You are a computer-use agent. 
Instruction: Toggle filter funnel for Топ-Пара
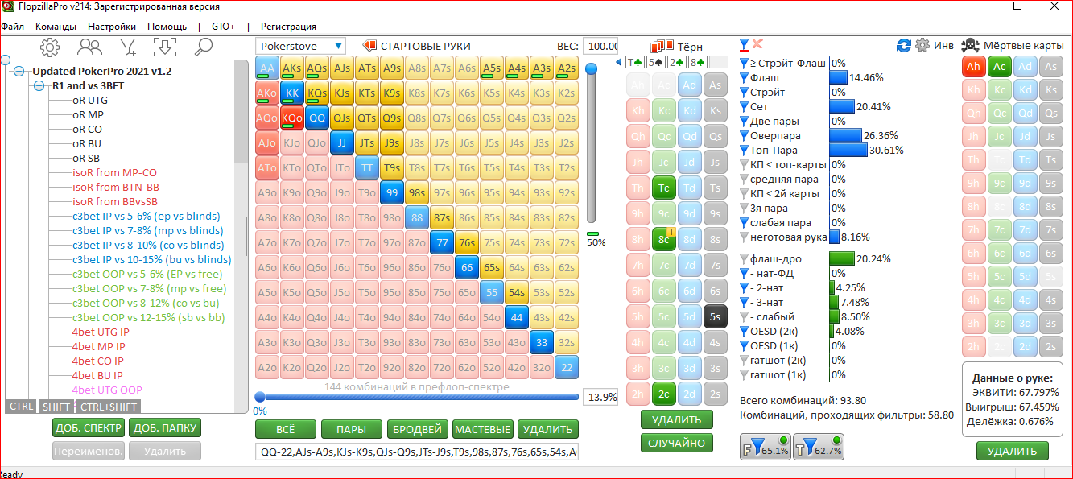pos(744,151)
